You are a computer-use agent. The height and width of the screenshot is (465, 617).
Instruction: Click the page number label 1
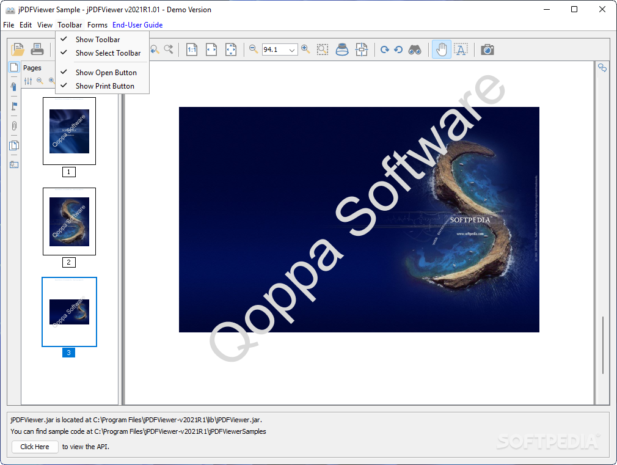pos(69,172)
